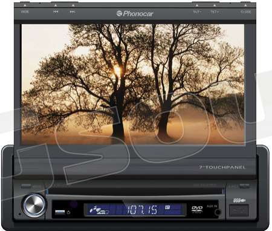Tap the TILT- screen angle button
This screenshot has height=231, width=272.
[x=197, y=12]
